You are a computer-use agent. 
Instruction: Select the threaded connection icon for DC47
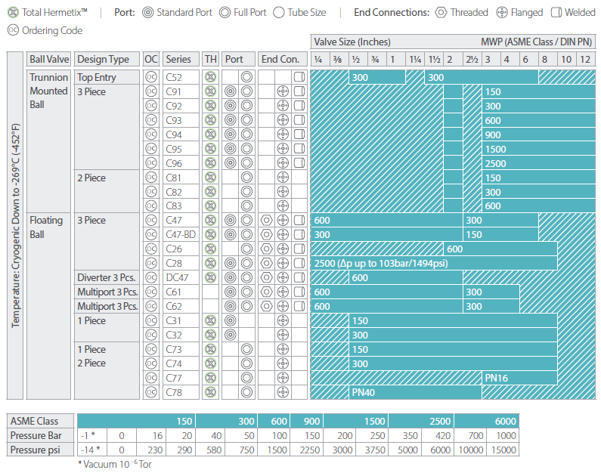click(267, 278)
